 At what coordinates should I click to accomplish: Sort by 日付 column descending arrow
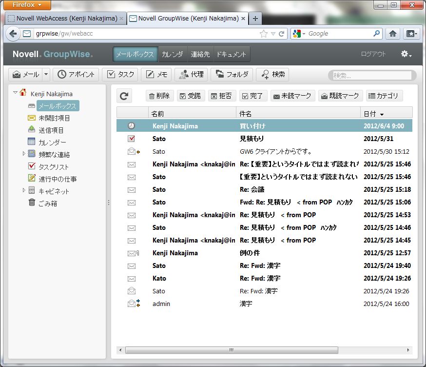(382, 115)
